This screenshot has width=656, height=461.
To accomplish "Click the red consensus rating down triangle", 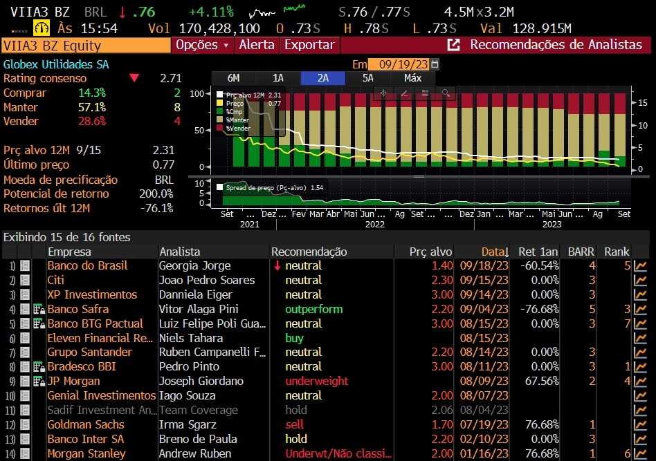I will pos(134,78).
